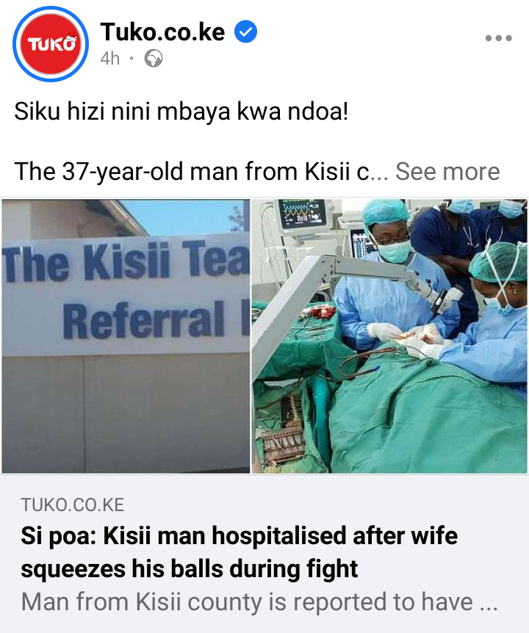Open the surgery operating room photo

(389, 336)
